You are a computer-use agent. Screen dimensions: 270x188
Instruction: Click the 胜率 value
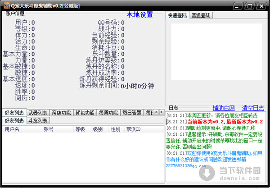[33, 92]
